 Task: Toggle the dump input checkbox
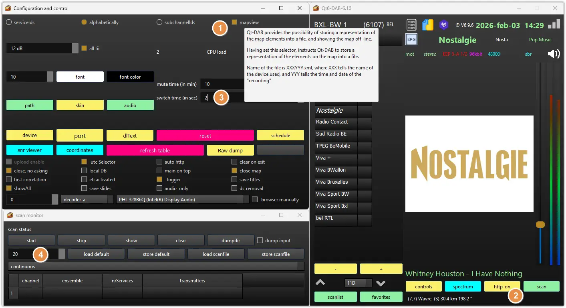260,241
